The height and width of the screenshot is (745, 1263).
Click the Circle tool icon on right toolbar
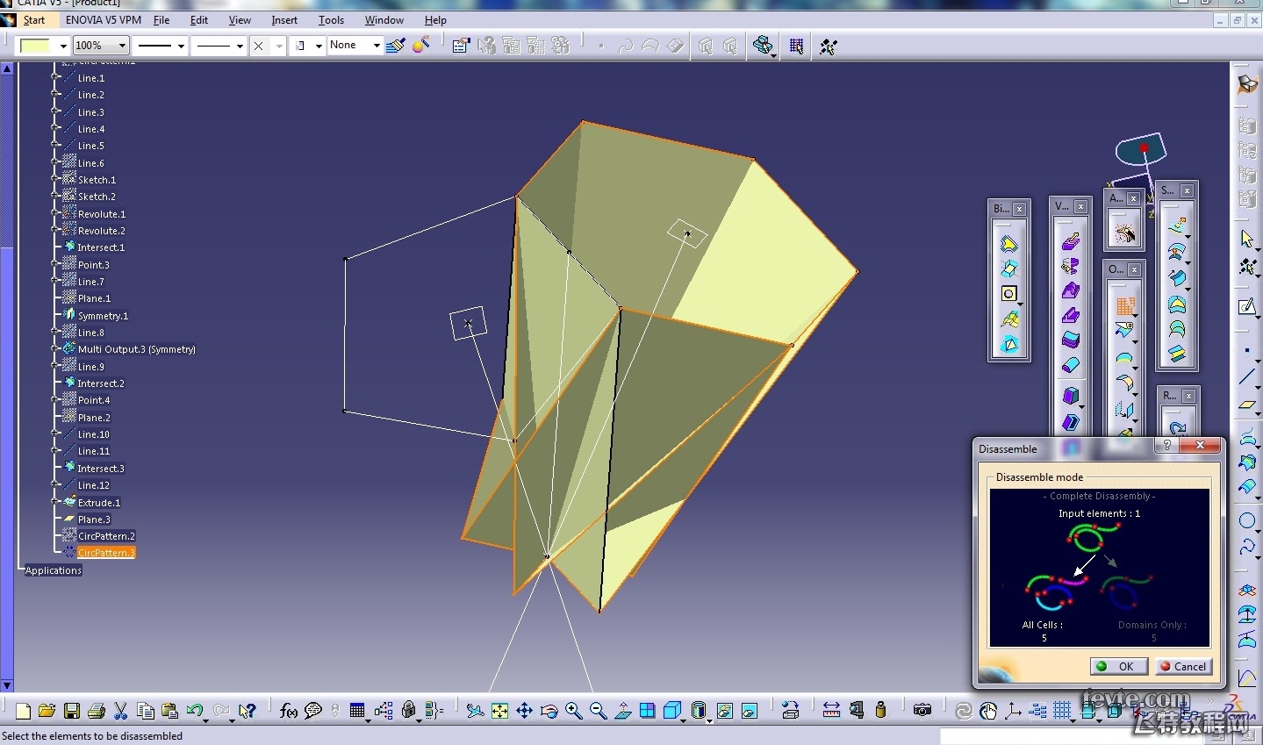click(1246, 520)
